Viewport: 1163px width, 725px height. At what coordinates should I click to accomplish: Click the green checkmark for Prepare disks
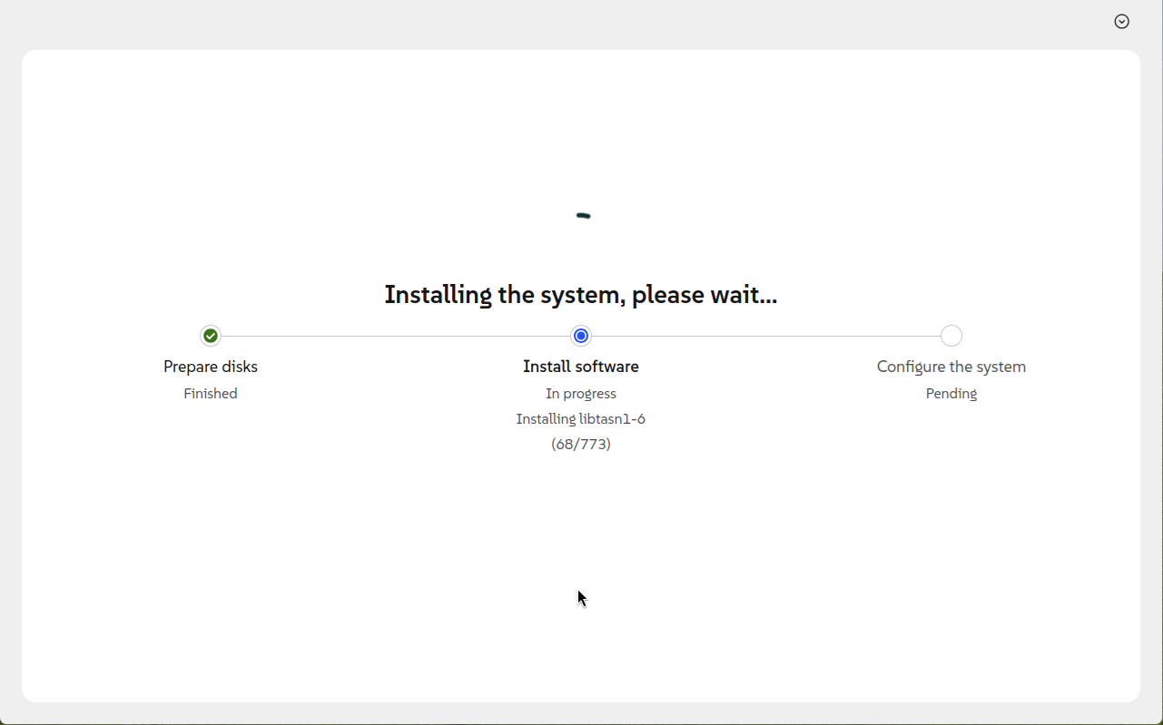point(211,336)
